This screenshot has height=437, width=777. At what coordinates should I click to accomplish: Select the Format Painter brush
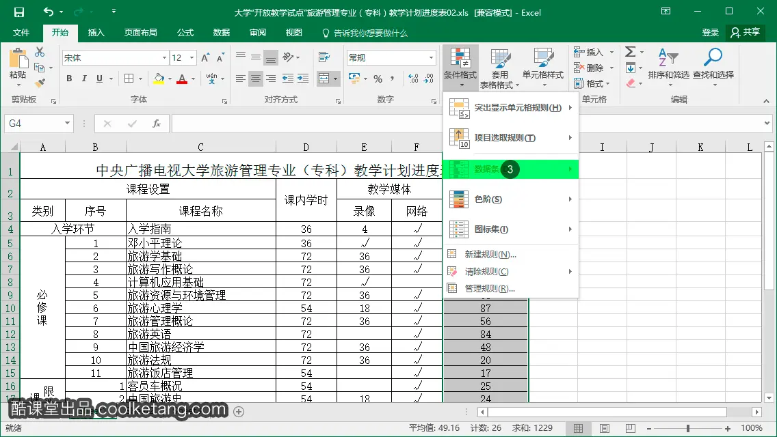40,83
